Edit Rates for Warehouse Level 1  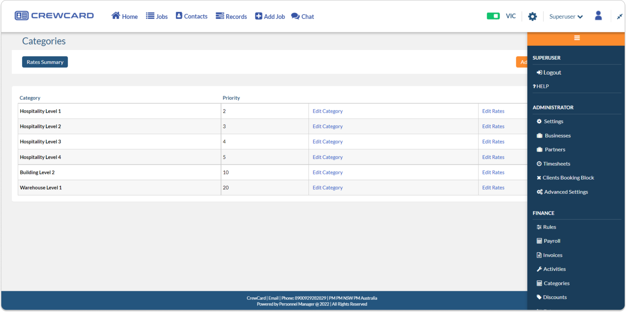(493, 188)
